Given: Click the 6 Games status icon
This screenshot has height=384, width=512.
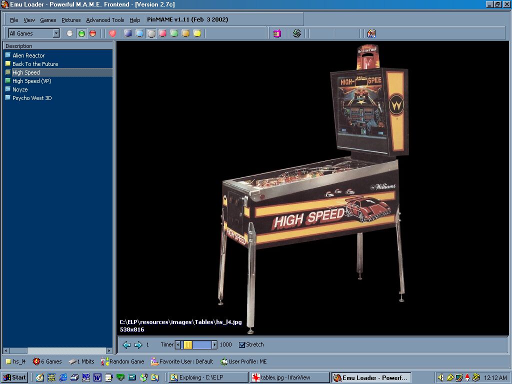Looking at the screenshot, I should tap(36, 361).
